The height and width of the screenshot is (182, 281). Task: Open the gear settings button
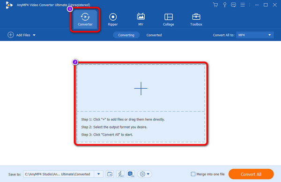tap(144, 174)
